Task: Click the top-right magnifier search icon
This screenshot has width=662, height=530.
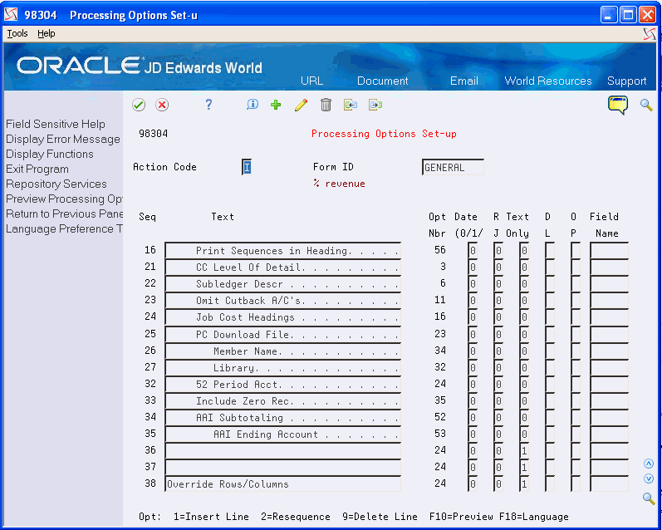Action: [646, 105]
